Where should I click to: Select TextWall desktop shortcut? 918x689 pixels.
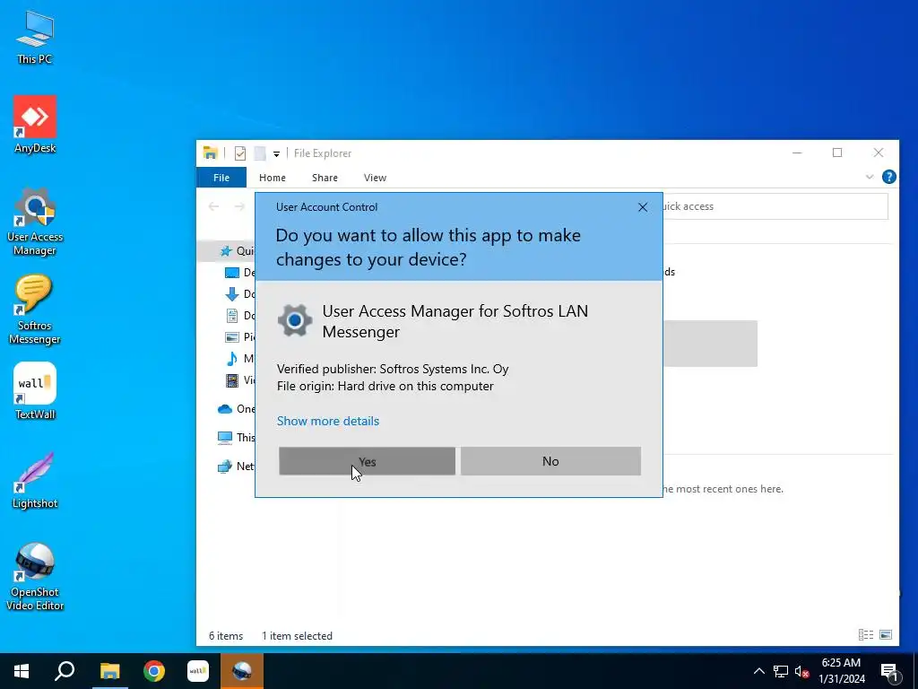[x=35, y=391]
